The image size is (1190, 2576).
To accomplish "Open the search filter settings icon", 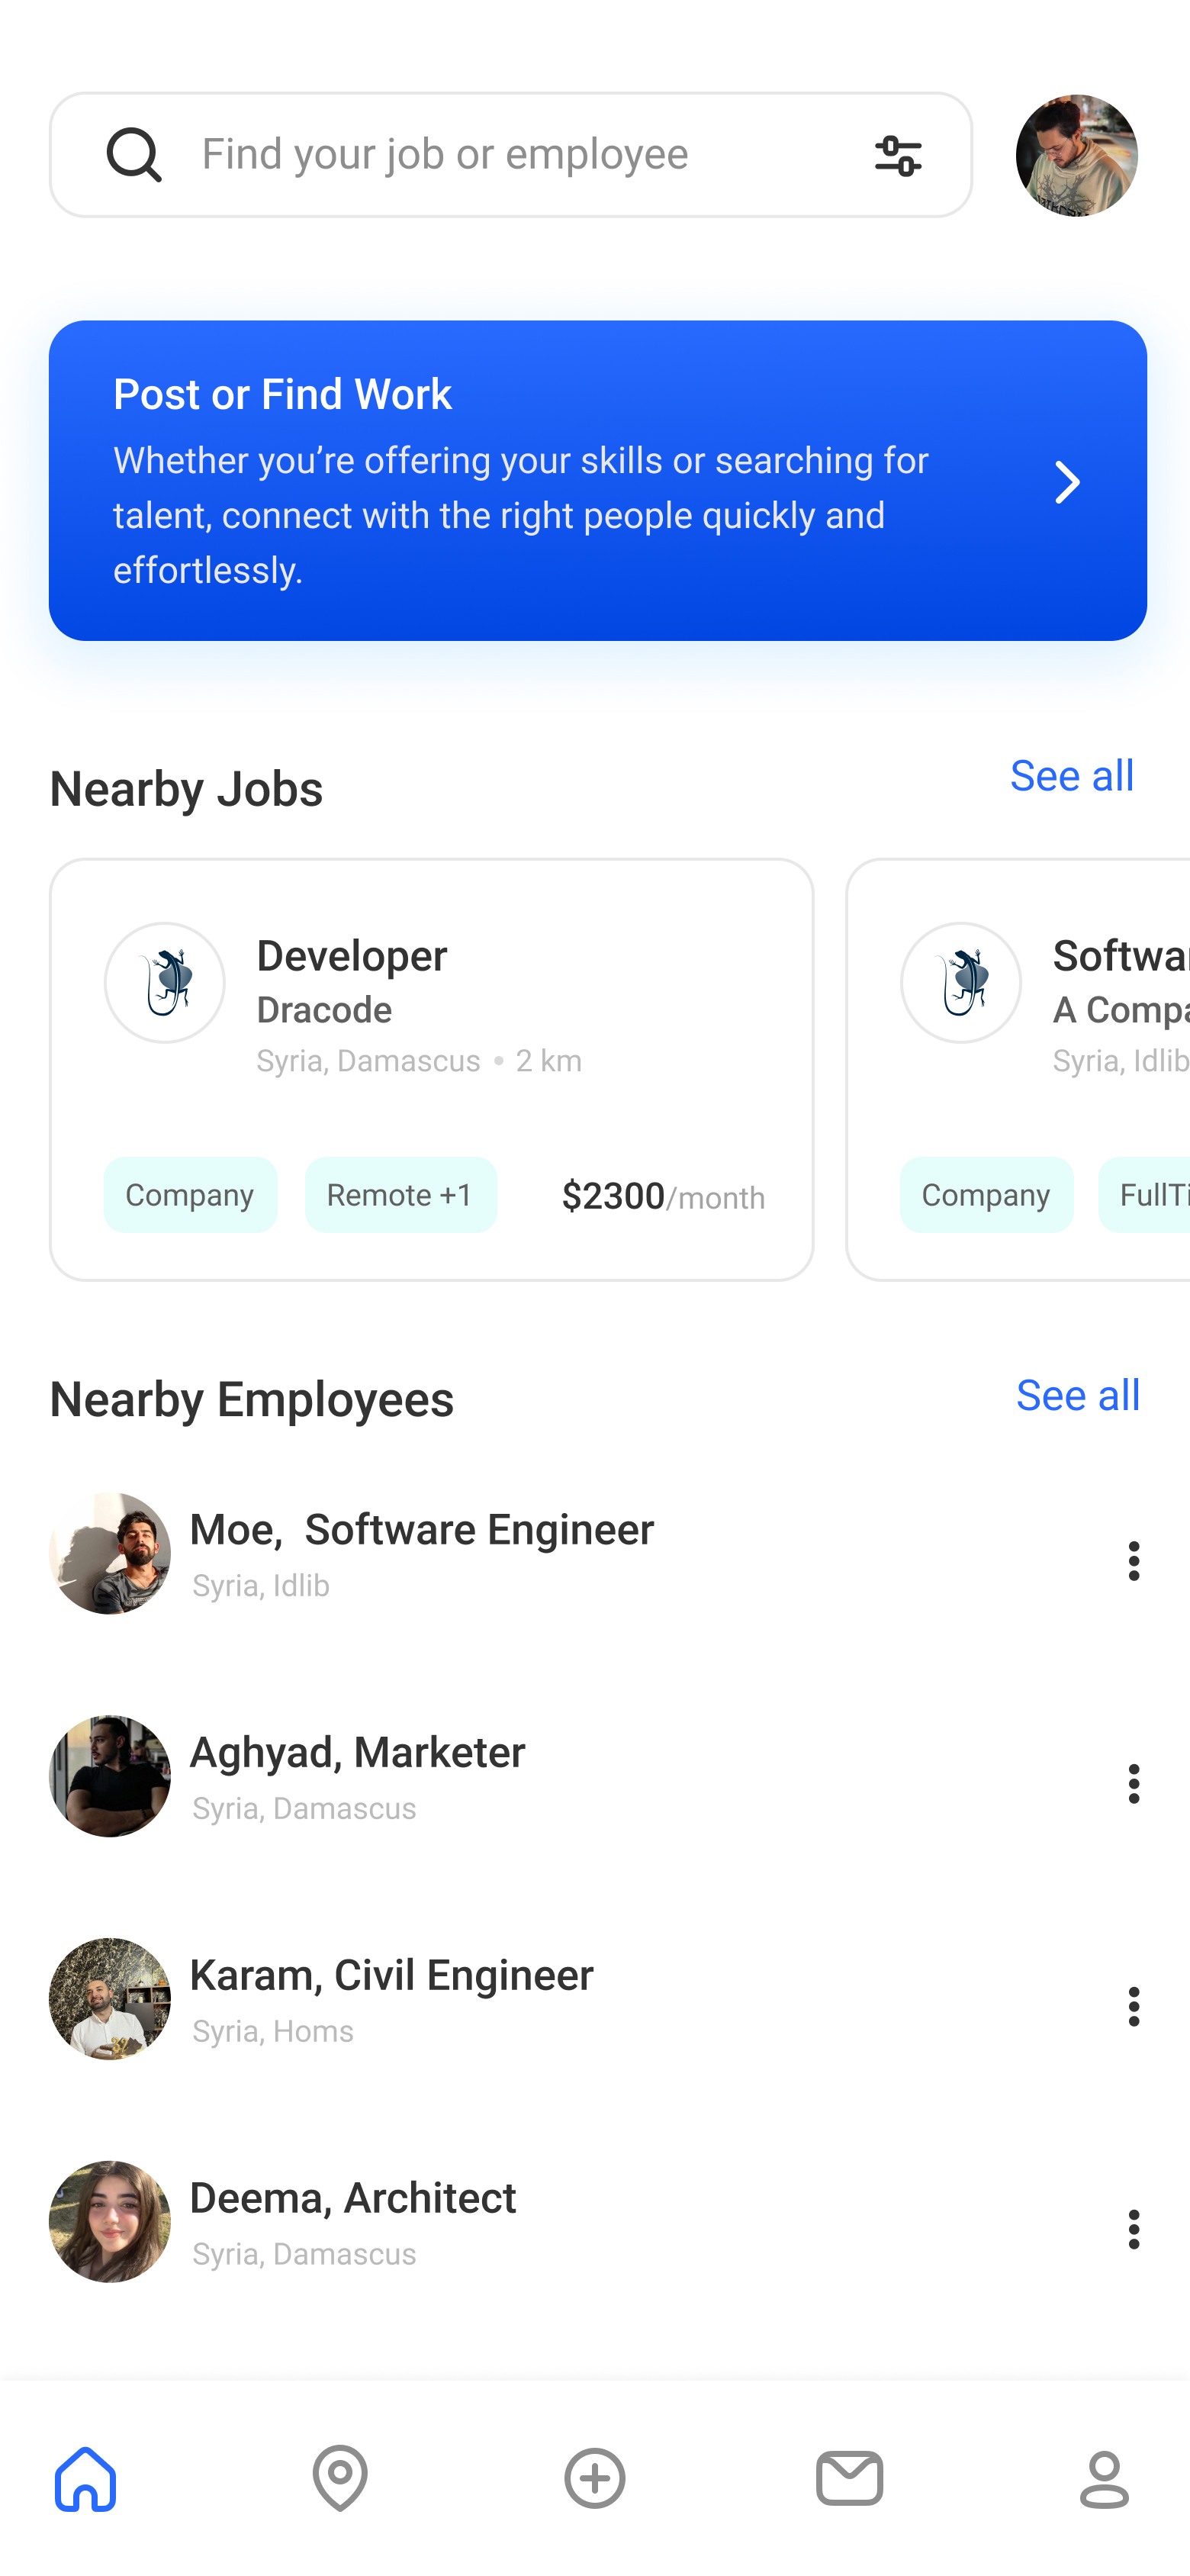I will (897, 155).
